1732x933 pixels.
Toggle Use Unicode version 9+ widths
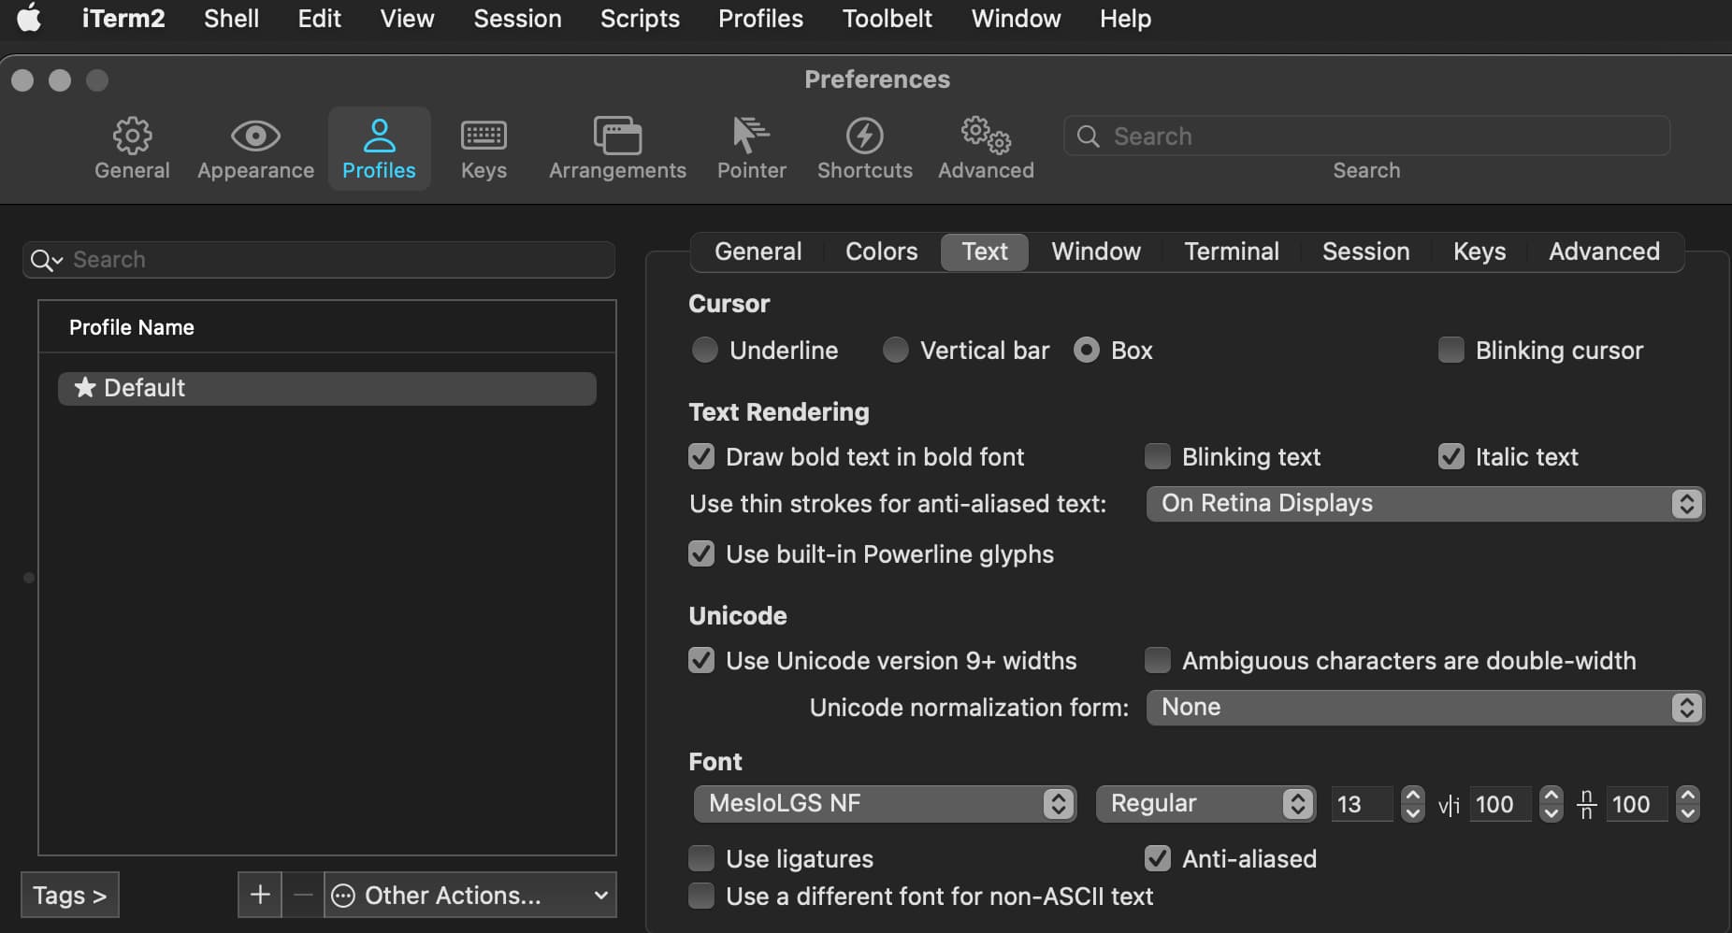(701, 660)
